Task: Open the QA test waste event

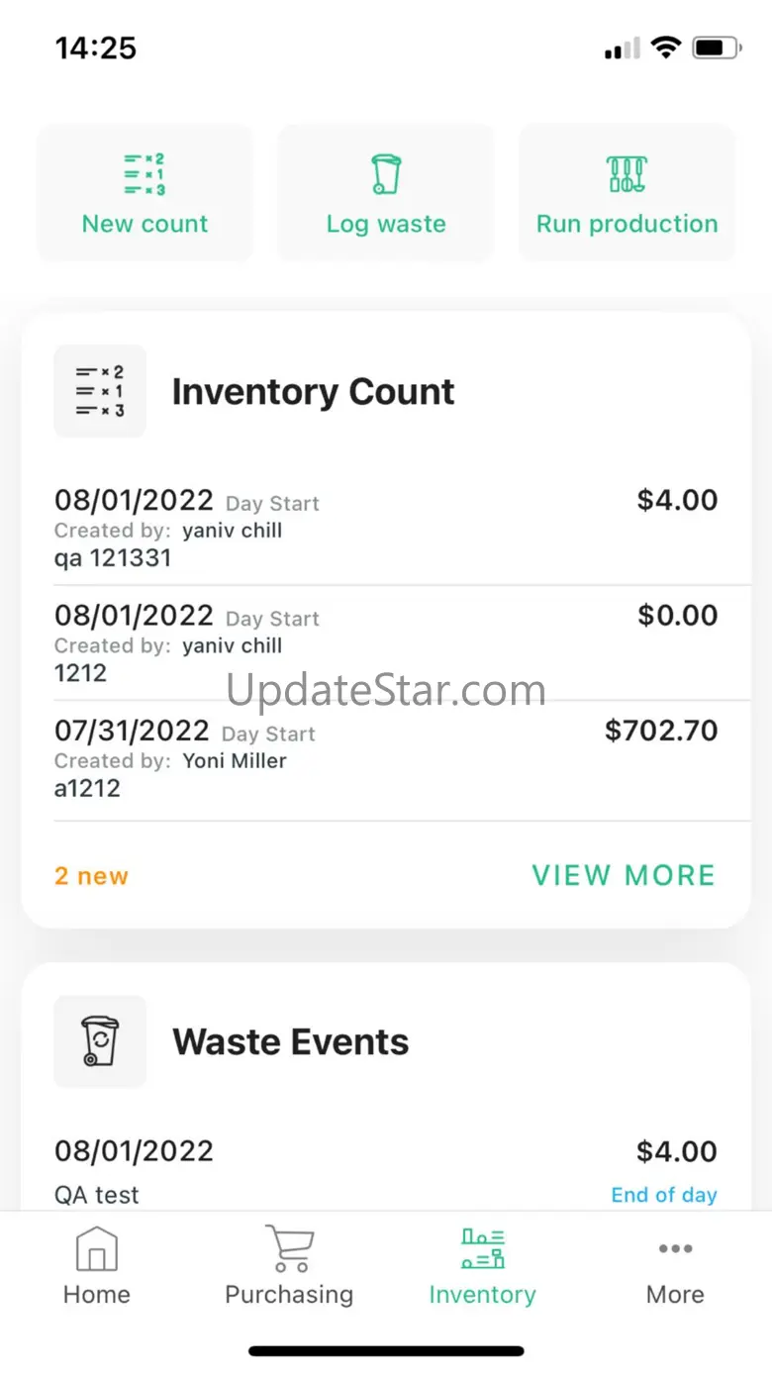Action: click(386, 1171)
